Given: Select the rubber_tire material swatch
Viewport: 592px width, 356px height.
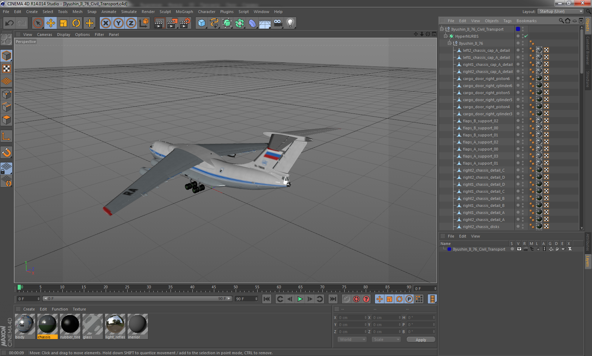Looking at the screenshot, I should point(70,326).
